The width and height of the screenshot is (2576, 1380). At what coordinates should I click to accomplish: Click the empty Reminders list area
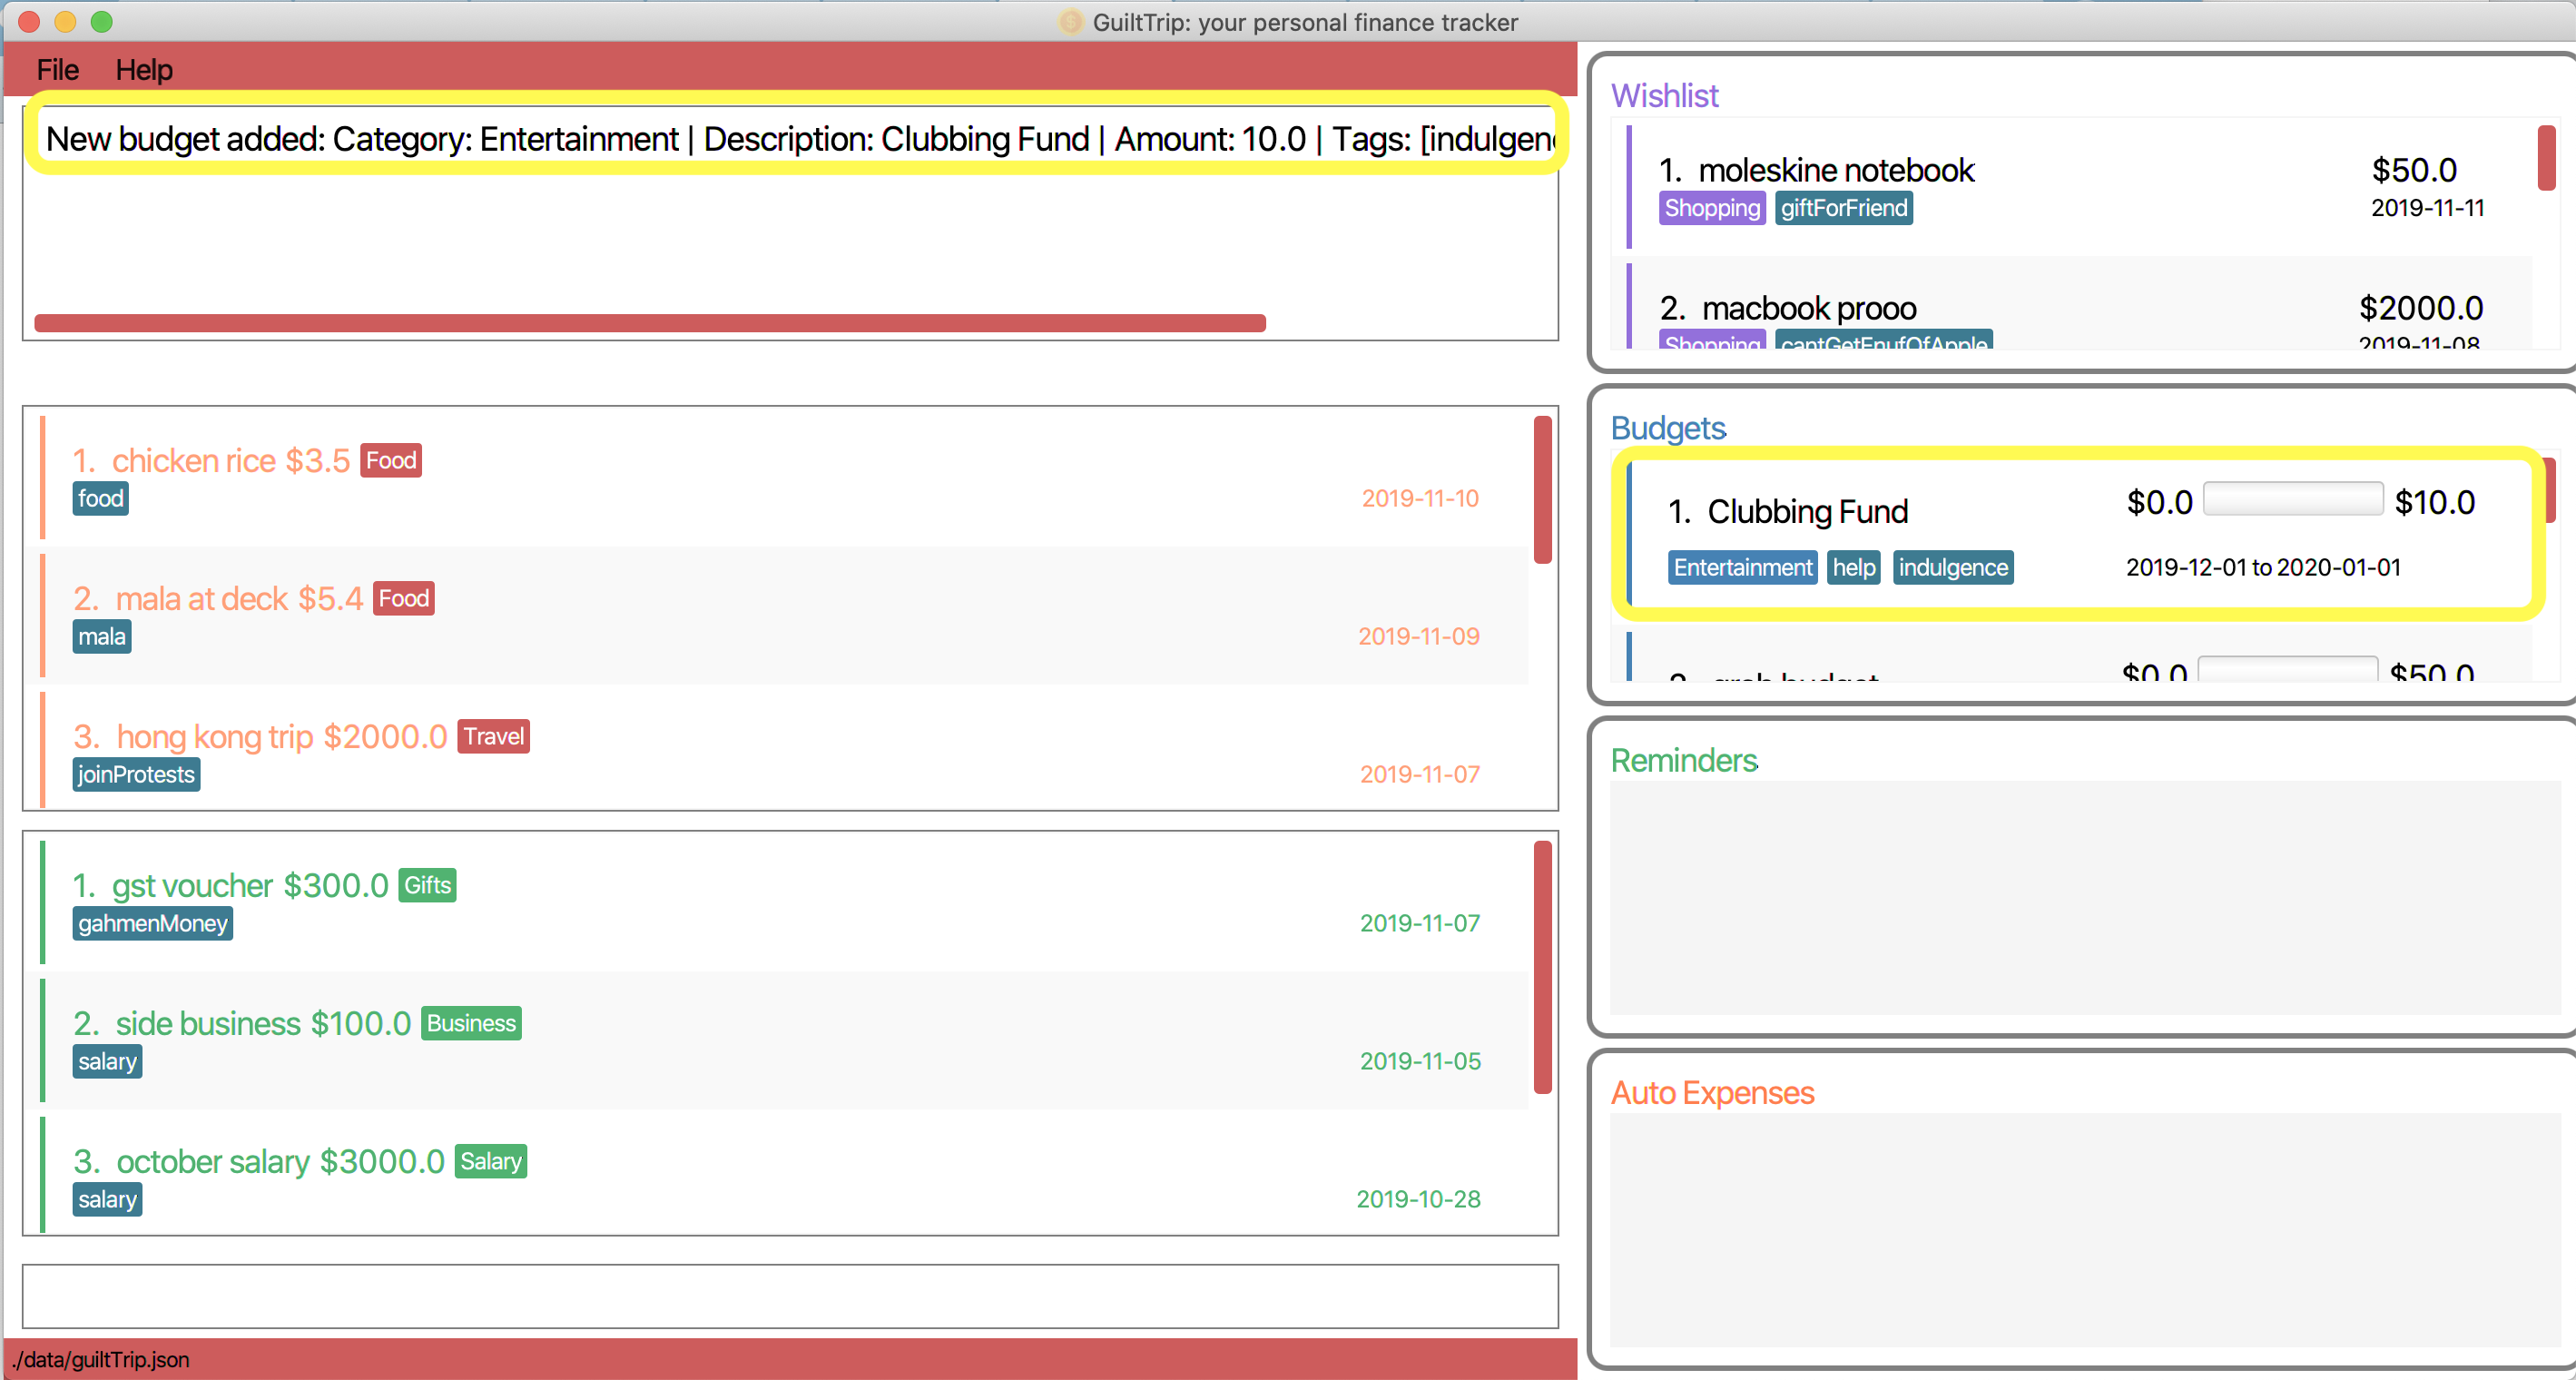point(2085,897)
